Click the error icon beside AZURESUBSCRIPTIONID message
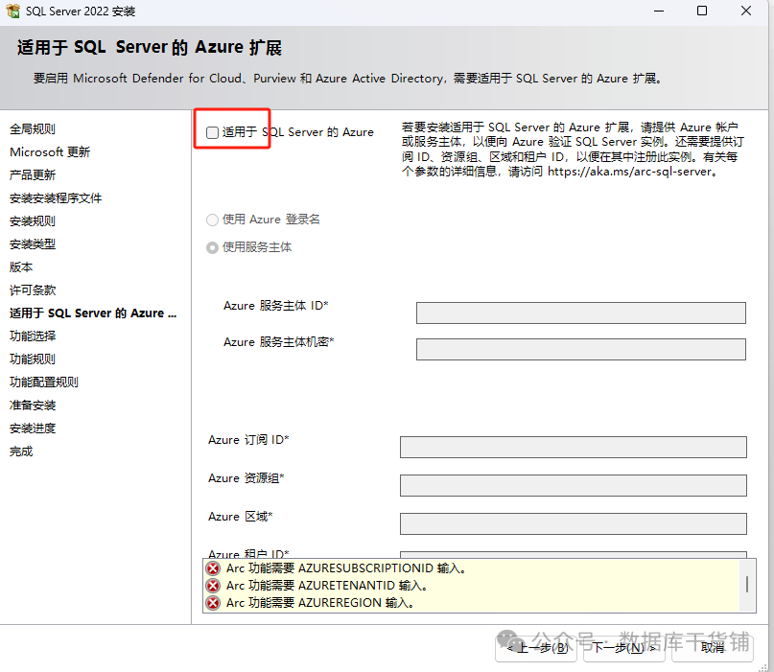 click(x=213, y=568)
